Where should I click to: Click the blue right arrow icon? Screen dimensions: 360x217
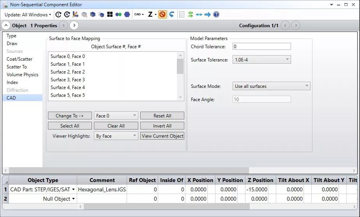(208, 15)
